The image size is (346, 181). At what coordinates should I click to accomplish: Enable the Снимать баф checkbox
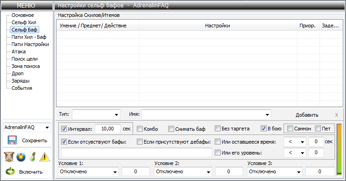171,129
